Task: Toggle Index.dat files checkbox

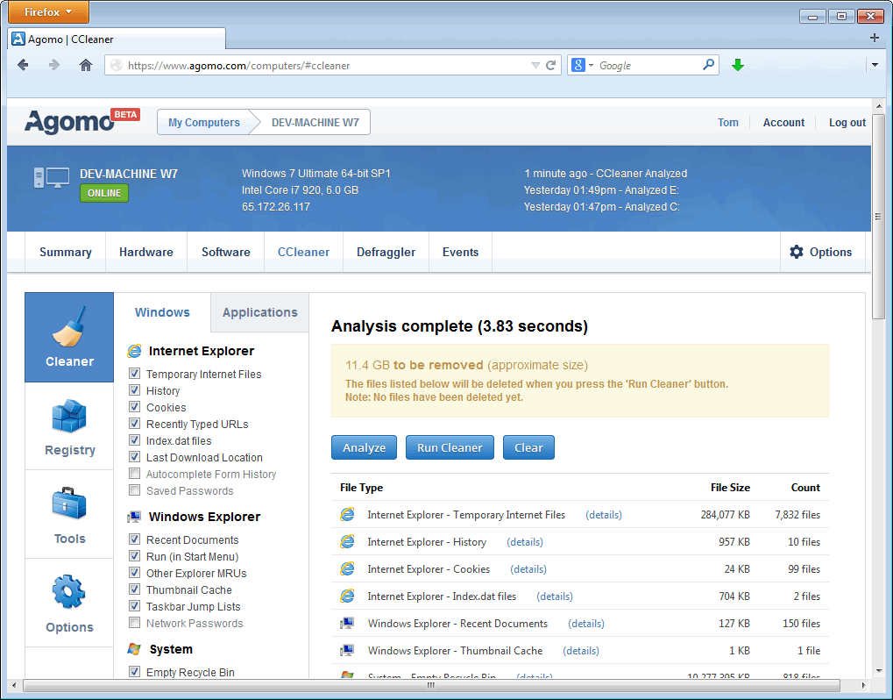Action: (134, 440)
